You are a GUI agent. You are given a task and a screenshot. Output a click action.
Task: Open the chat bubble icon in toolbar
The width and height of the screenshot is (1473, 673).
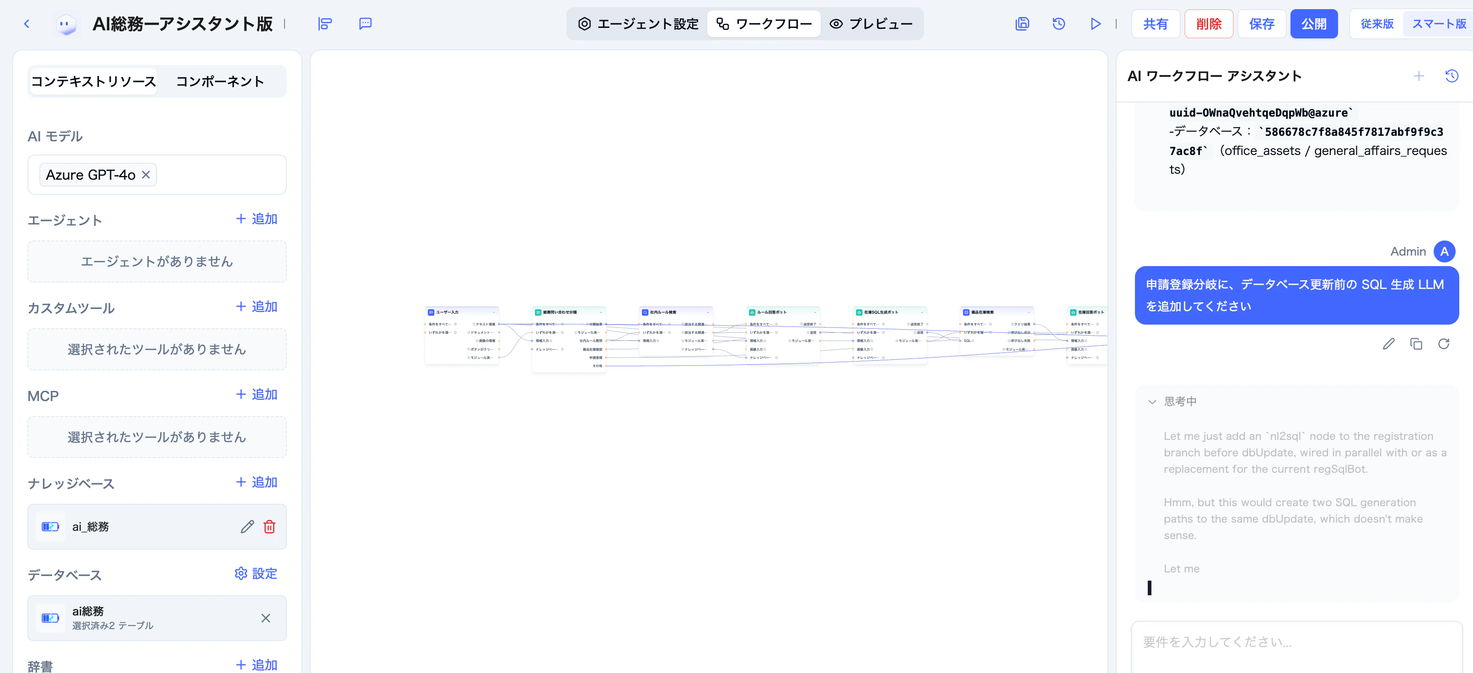pyautogui.click(x=366, y=23)
